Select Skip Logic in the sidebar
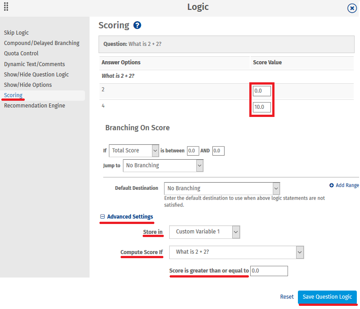 coord(16,33)
